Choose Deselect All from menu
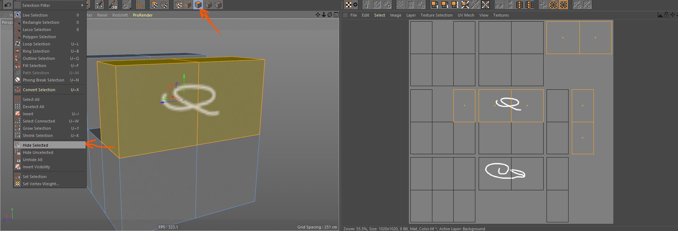678x231 pixels. point(50,107)
